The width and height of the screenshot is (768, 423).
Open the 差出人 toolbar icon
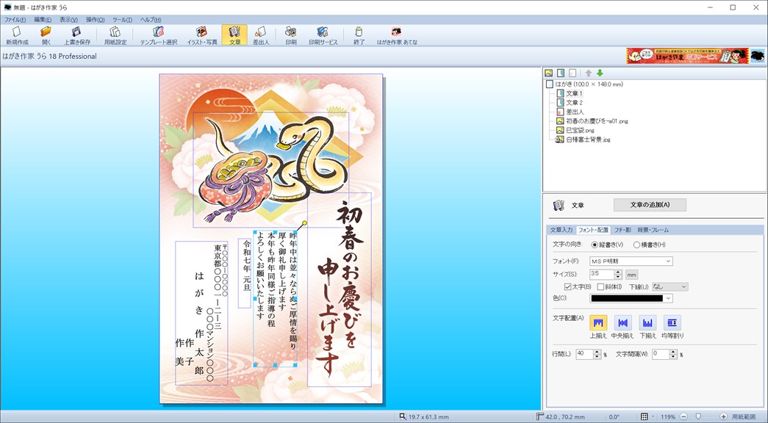pos(261,35)
